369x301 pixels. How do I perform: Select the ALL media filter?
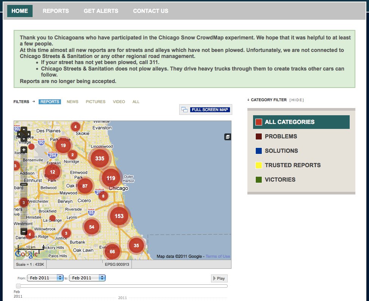[x=136, y=102]
